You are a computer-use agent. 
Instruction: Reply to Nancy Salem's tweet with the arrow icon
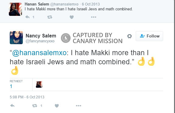point(12,105)
